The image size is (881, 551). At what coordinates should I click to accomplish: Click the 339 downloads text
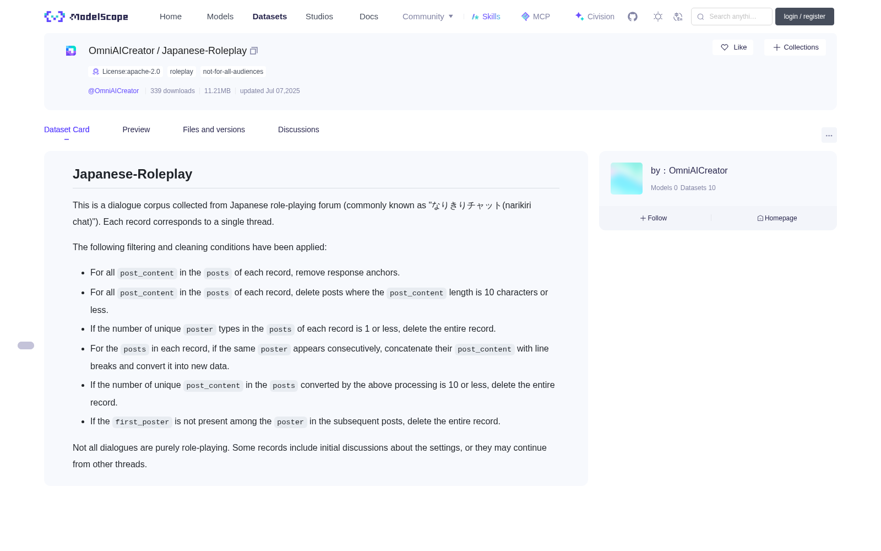[x=172, y=91]
